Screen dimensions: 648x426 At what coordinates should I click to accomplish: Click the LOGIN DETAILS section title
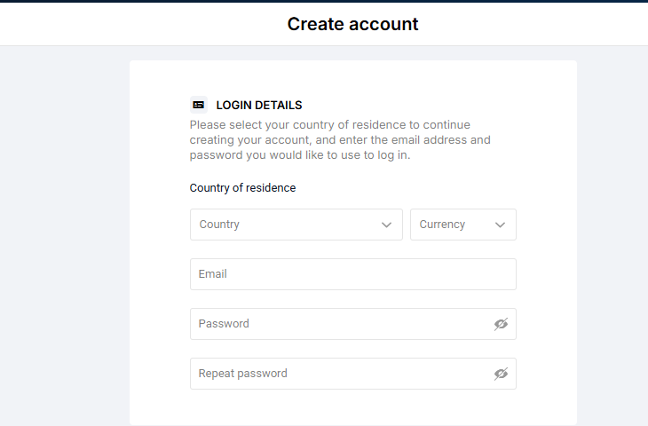pyautogui.click(x=259, y=105)
